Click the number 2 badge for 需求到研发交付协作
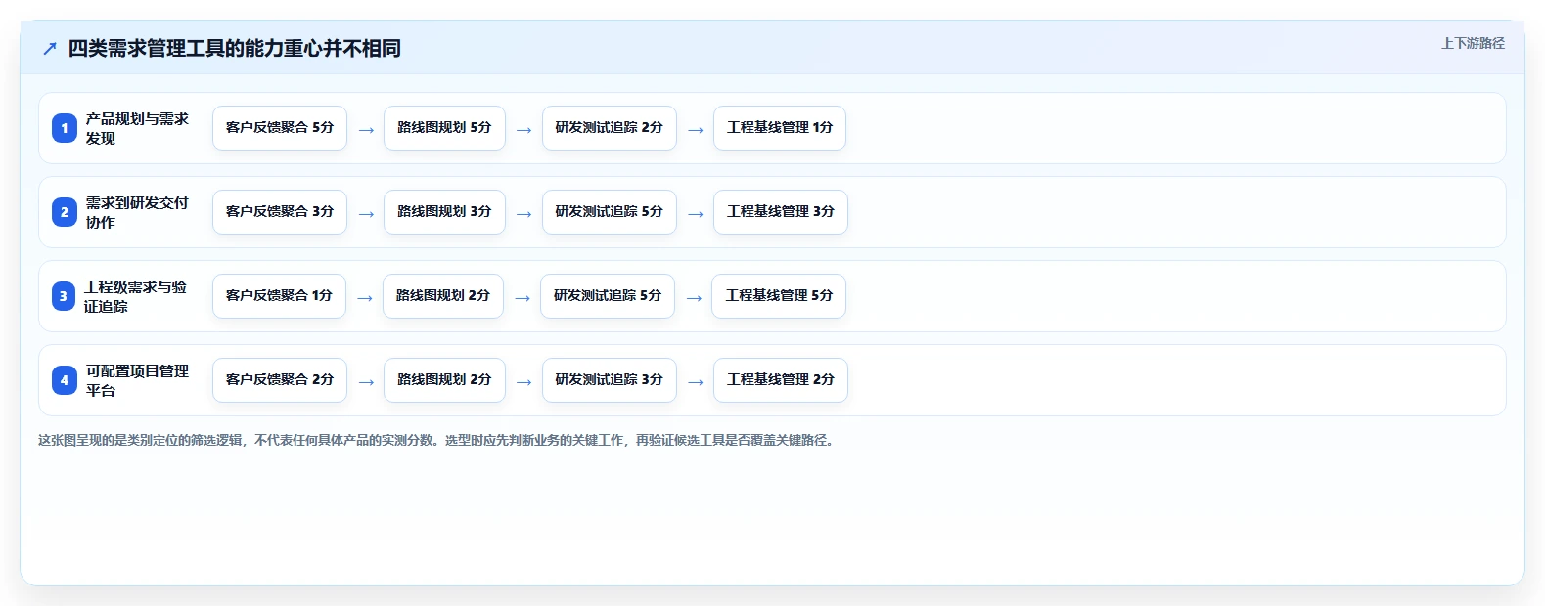This screenshot has width=1545, height=606. (65, 212)
